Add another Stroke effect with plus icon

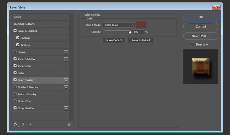66,52
